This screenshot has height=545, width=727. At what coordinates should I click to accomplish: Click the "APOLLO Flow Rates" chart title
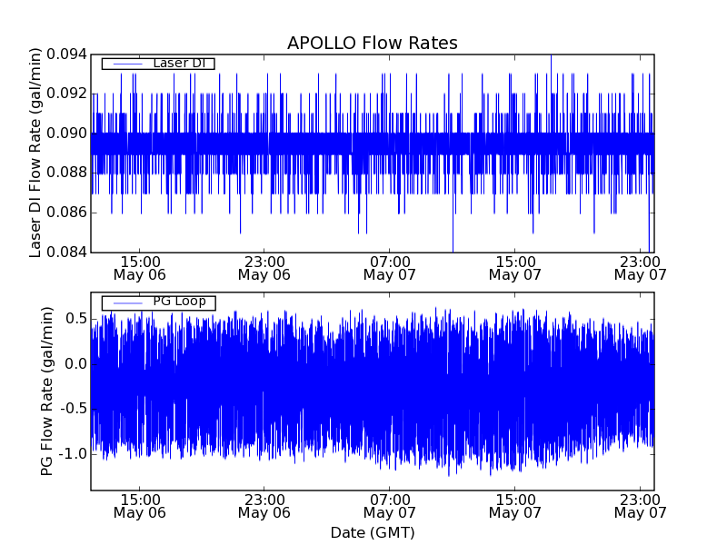[x=372, y=43]
